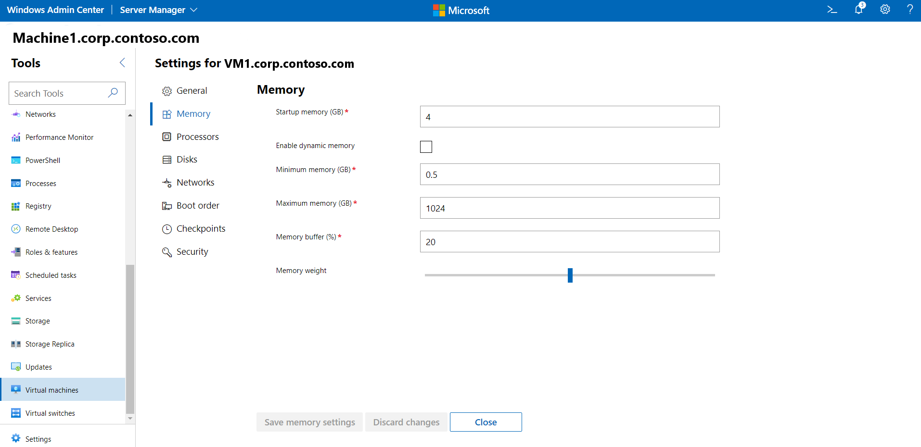The image size is (921, 447).
Task: Select the Registry tool
Action: coord(38,206)
